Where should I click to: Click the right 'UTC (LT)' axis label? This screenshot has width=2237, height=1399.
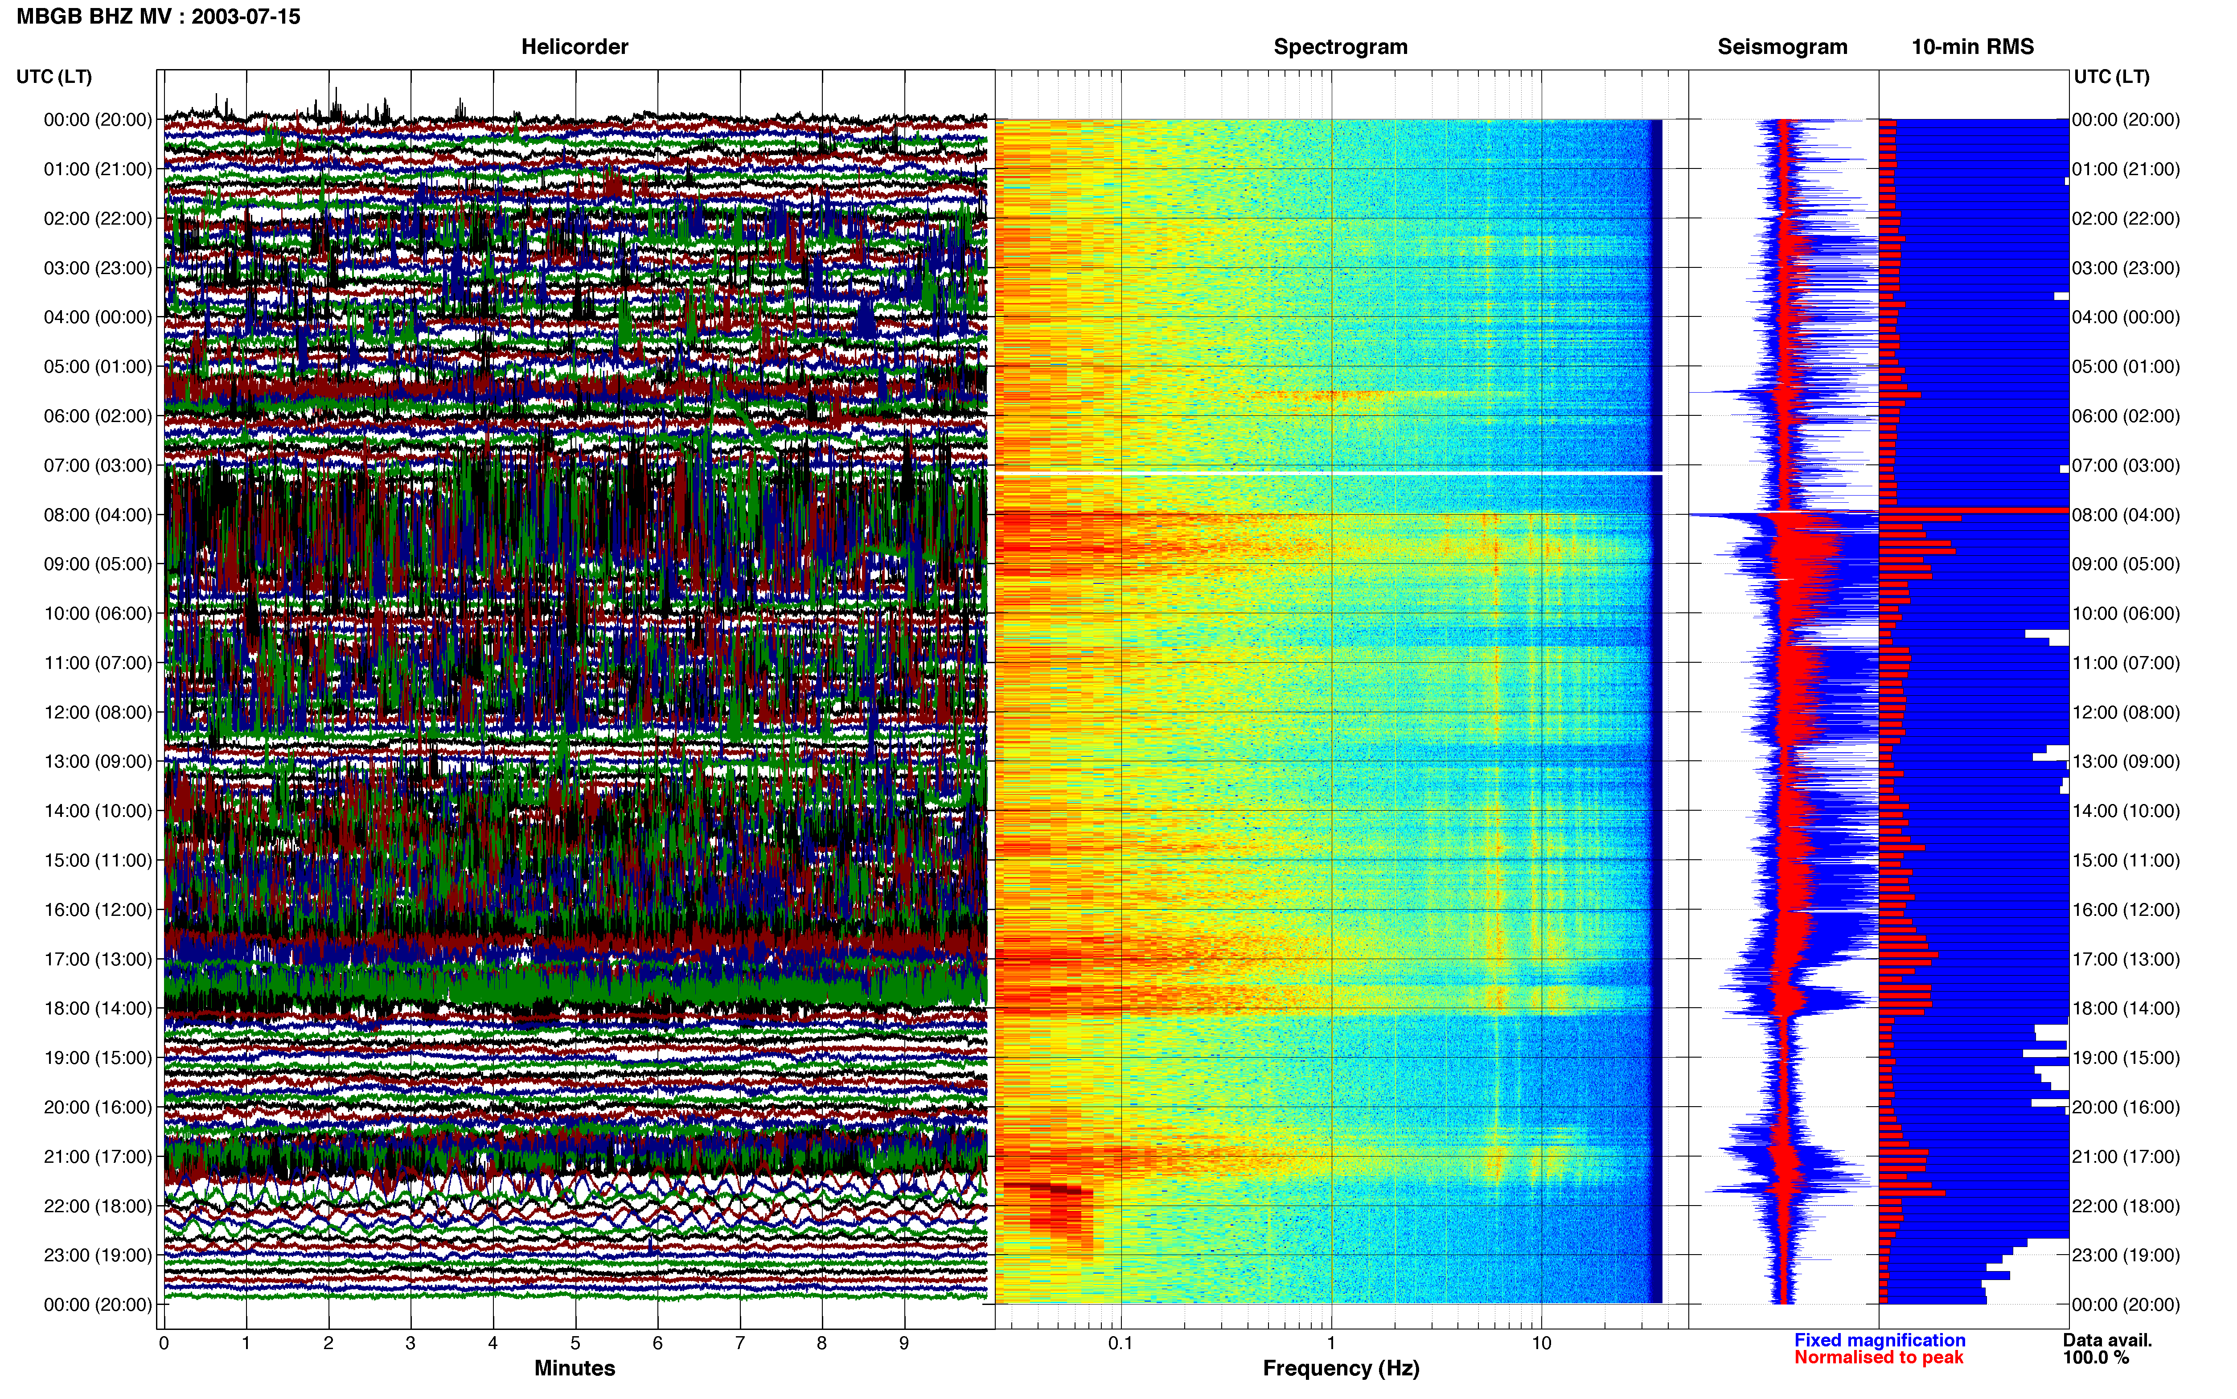pyautogui.click(x=2112, y=77)
